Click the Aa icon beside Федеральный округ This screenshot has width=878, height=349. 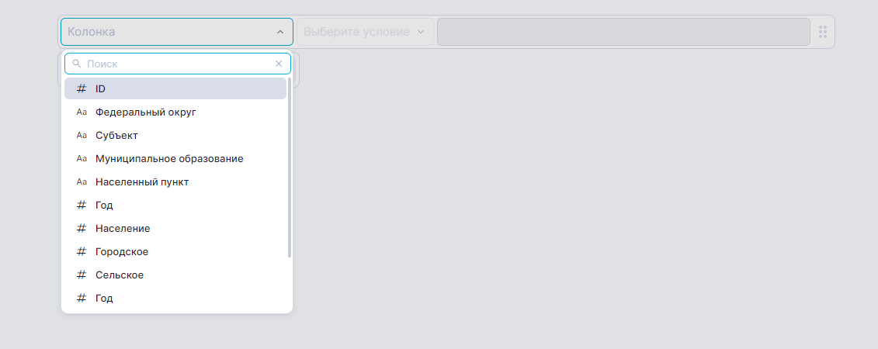[x=82, y=112]
